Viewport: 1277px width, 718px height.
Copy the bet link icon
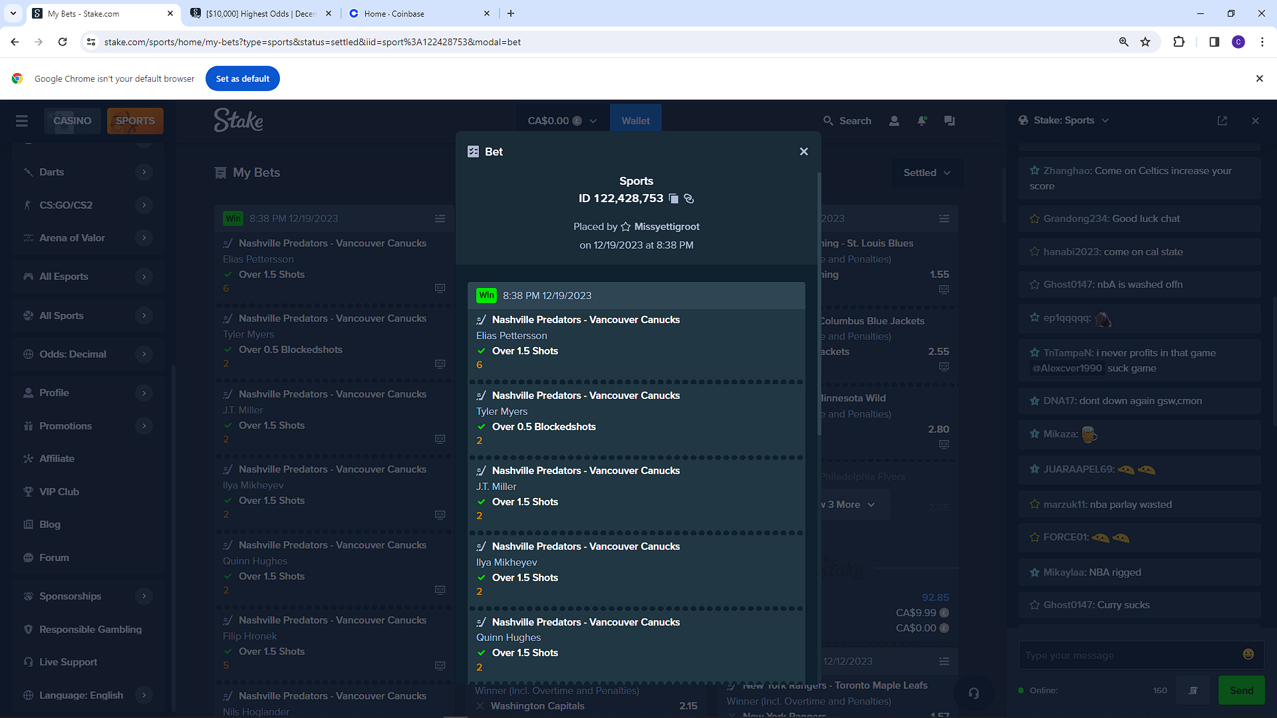pos(689,199)
